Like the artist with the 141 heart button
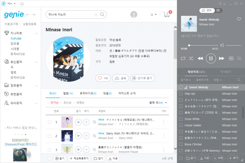Viewport: 245px width, 163px height. point(103,78)
